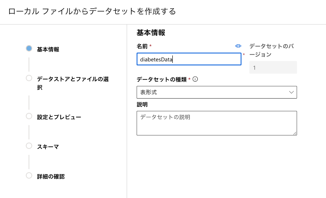Click the description box resize handle

(295, 133)
